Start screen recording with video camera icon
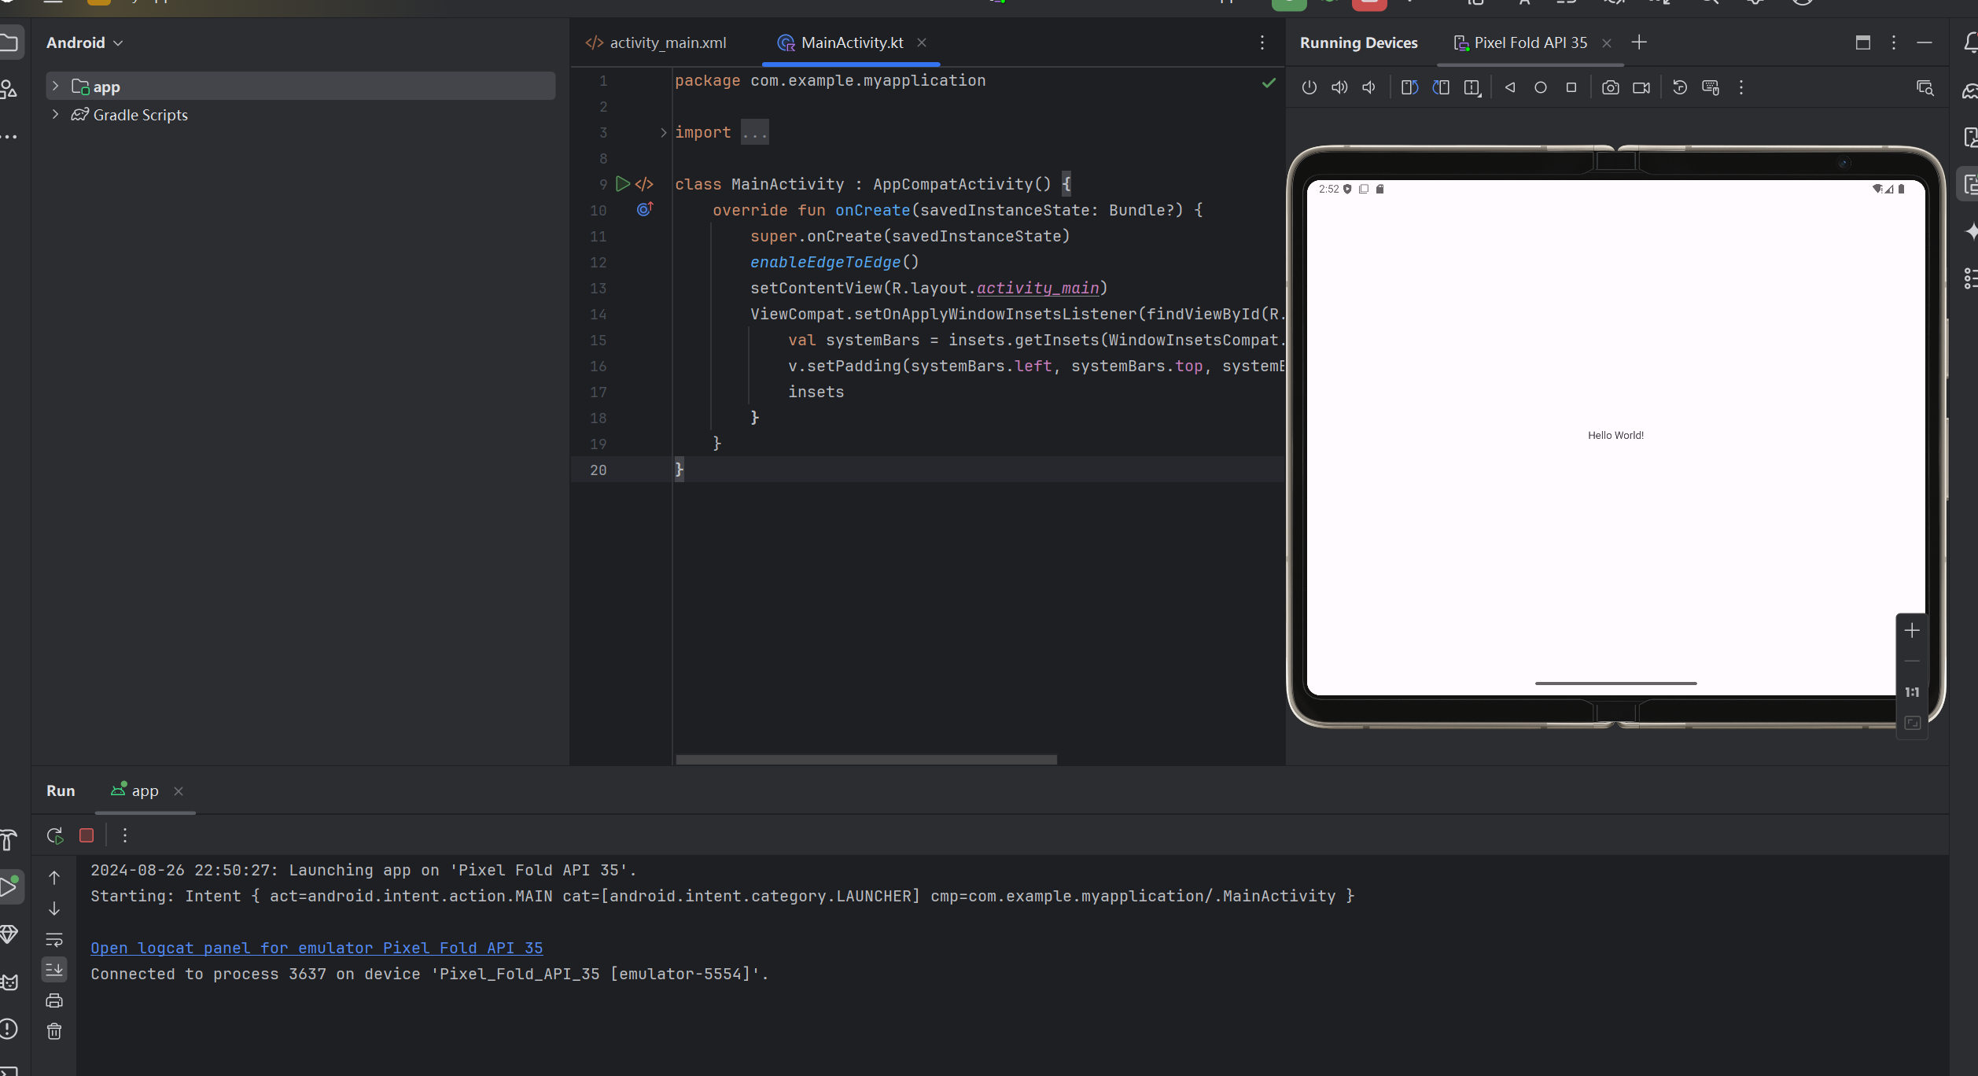The width and height of the screenshot is (1978, 1076). [x=1641, y=87]
